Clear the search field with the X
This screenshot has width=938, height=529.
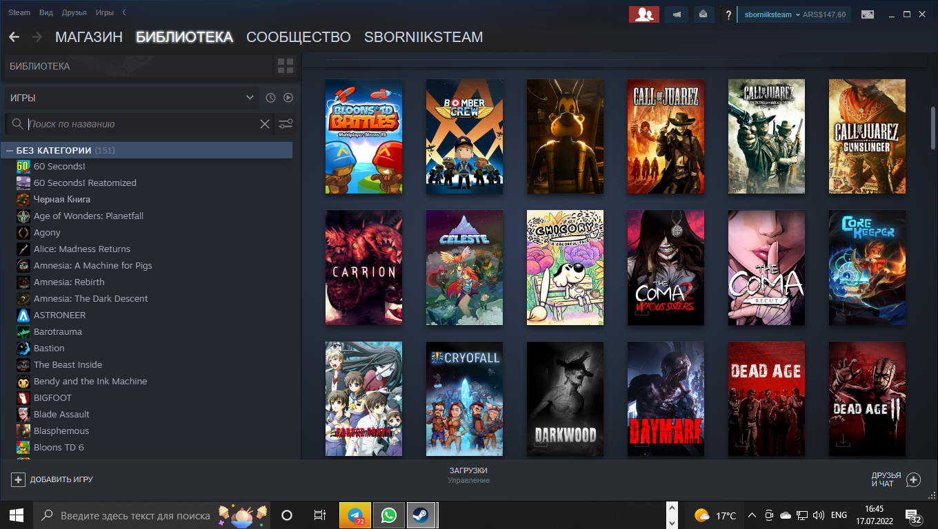pyautogui.click(x=265, y=124)
